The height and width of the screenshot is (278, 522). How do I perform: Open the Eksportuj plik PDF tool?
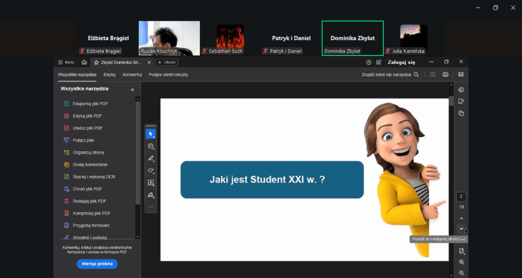click(86, 104)
